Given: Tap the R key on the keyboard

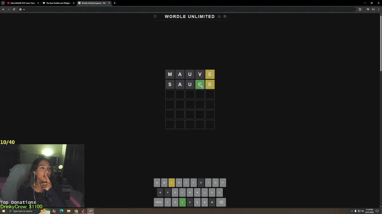Looking at the screenshot, I should point(179,182).
